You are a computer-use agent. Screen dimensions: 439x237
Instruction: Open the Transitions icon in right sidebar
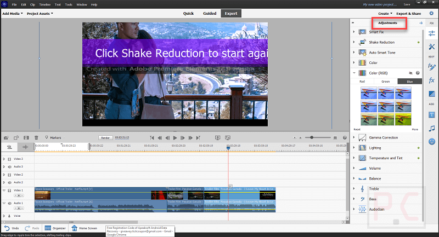pos(431,94)
